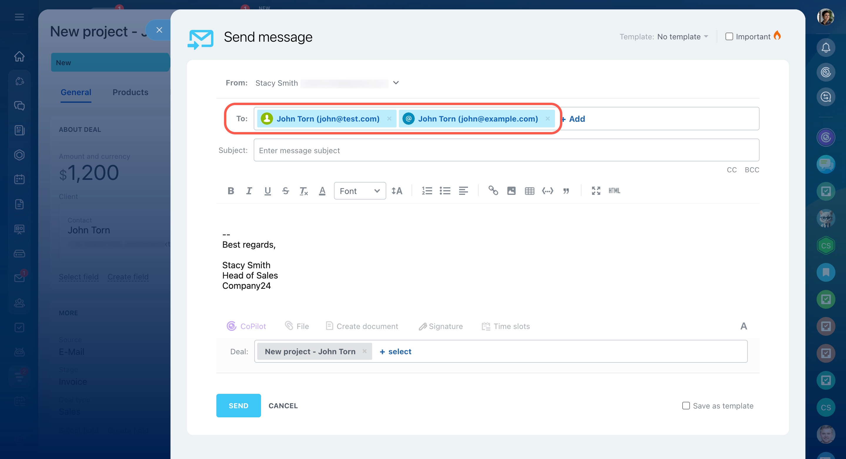Switch the editor to HTML mode
This screenshot has height=459, width=846.
614,191
